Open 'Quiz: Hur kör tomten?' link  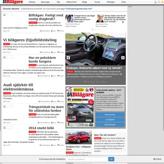pyautogui.click(x=105, y=135)
